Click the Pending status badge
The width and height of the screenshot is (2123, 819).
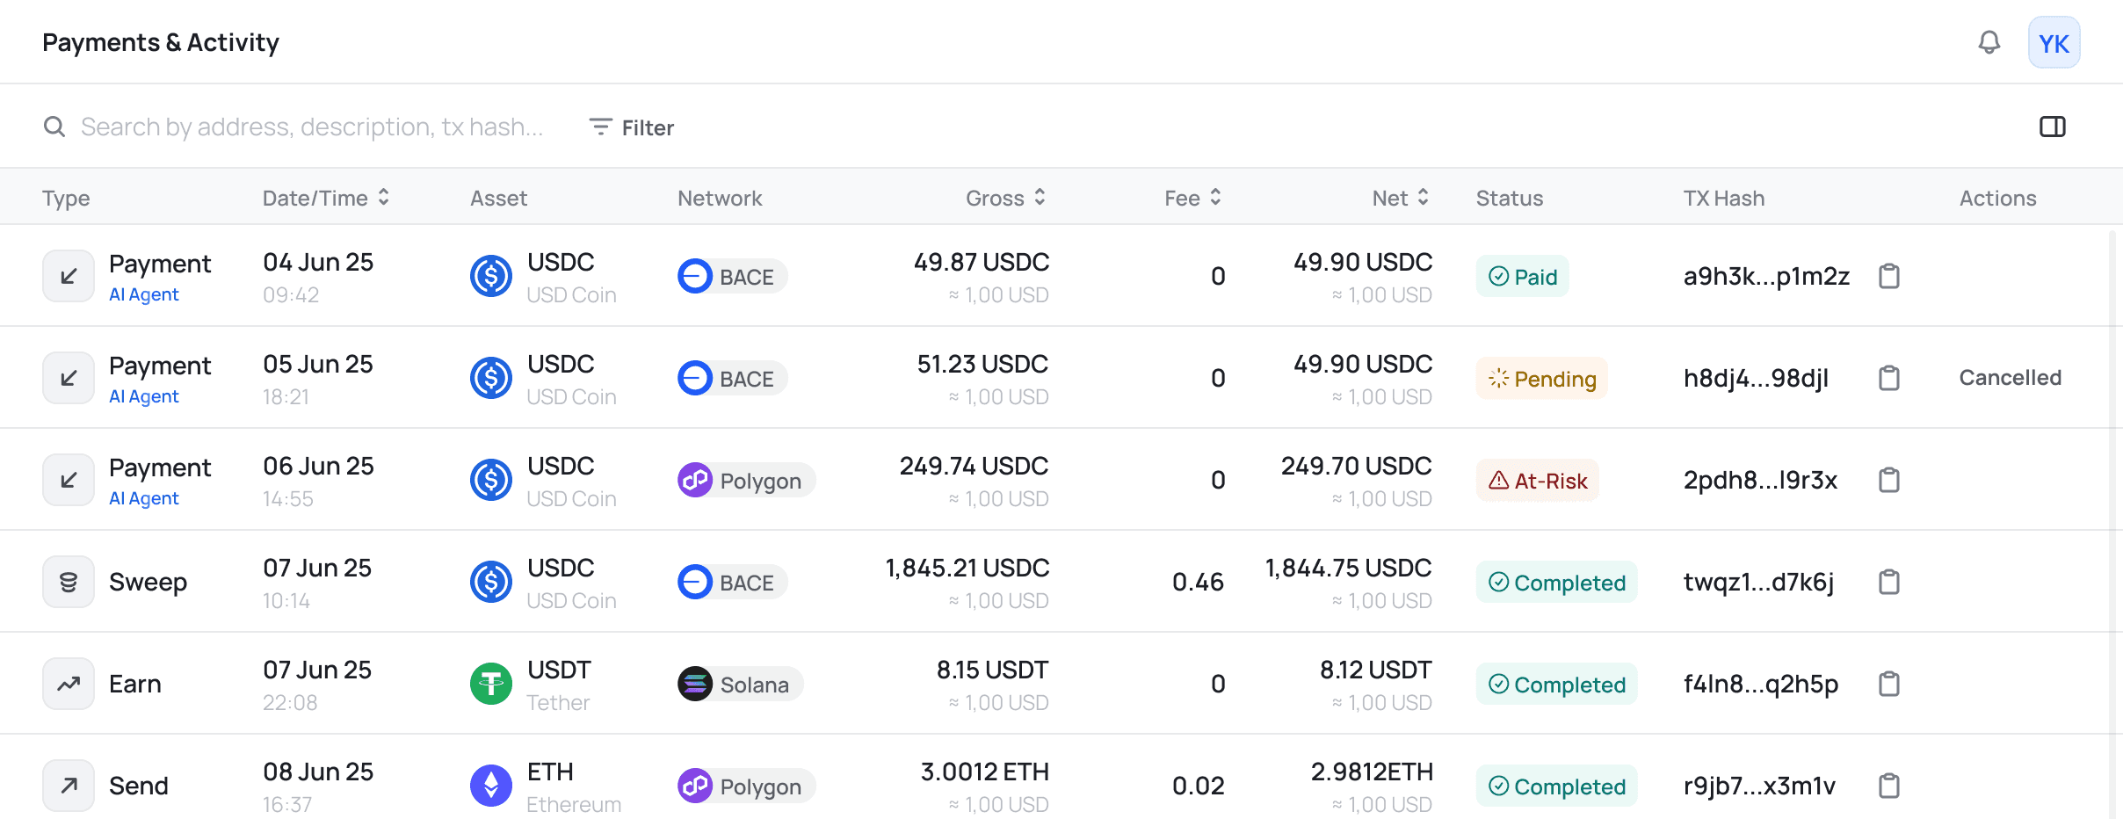[x=1540, y=378]
